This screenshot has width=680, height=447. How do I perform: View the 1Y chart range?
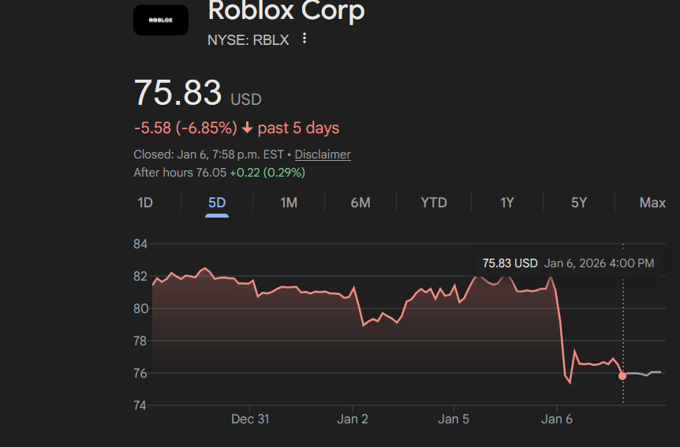[x=507, y=203]
